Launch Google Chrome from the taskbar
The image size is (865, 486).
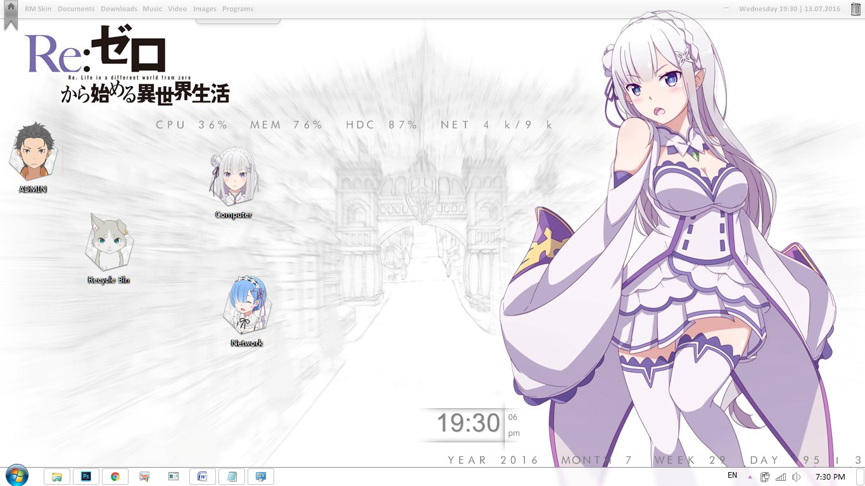click(115, 476)
